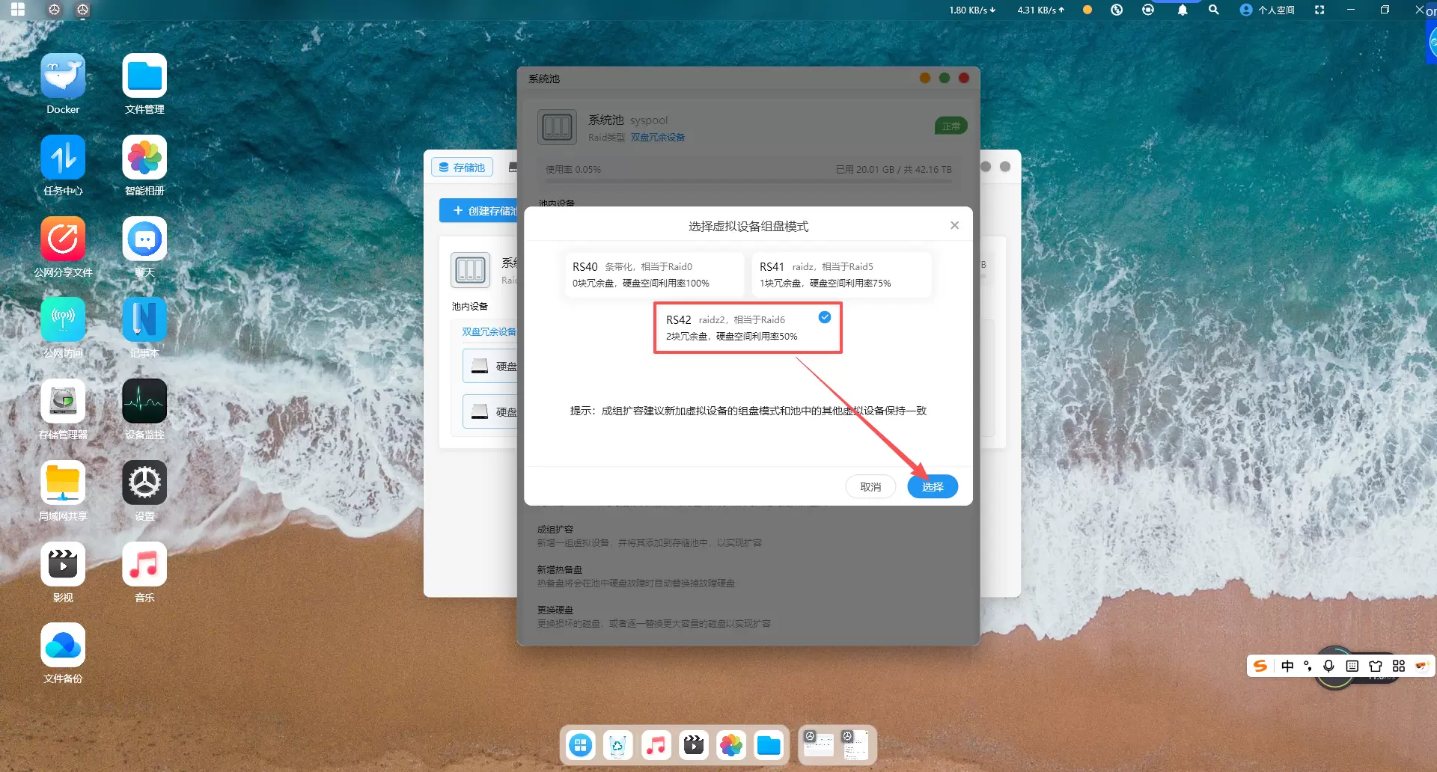1437x772 pixels.
Task: Select the RS40 striping Raid0 option
Action: [x=653, y=275]
